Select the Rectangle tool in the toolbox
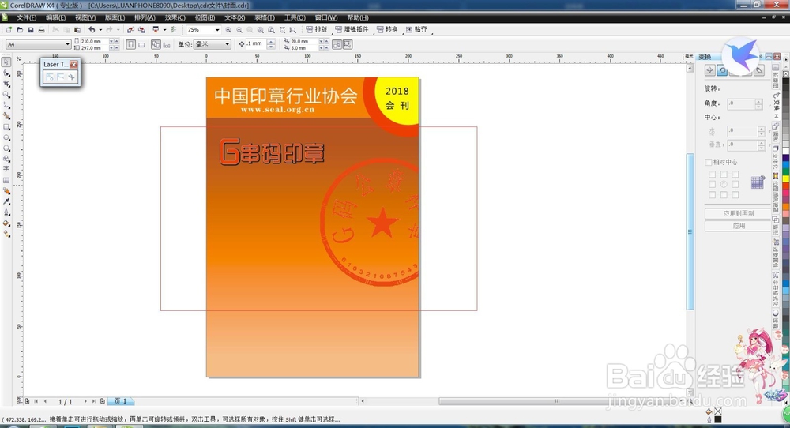790x428 pixels. tap(6, 127)
